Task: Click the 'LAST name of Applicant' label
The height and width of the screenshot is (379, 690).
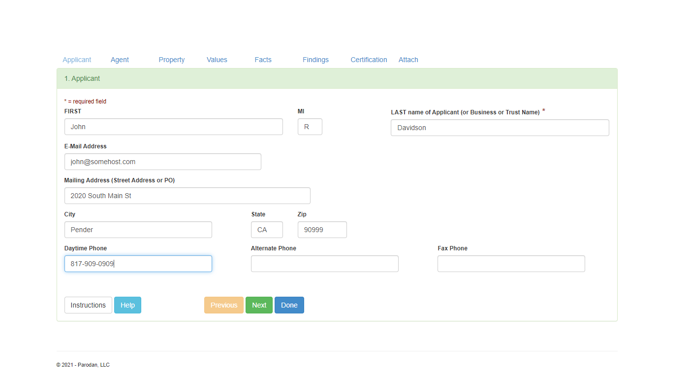Action: tap(466, 112)
